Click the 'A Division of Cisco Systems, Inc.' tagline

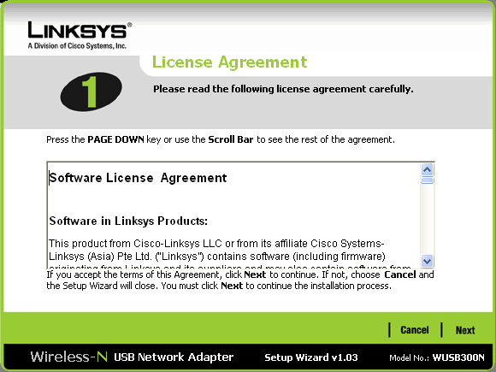coord(77,46)
